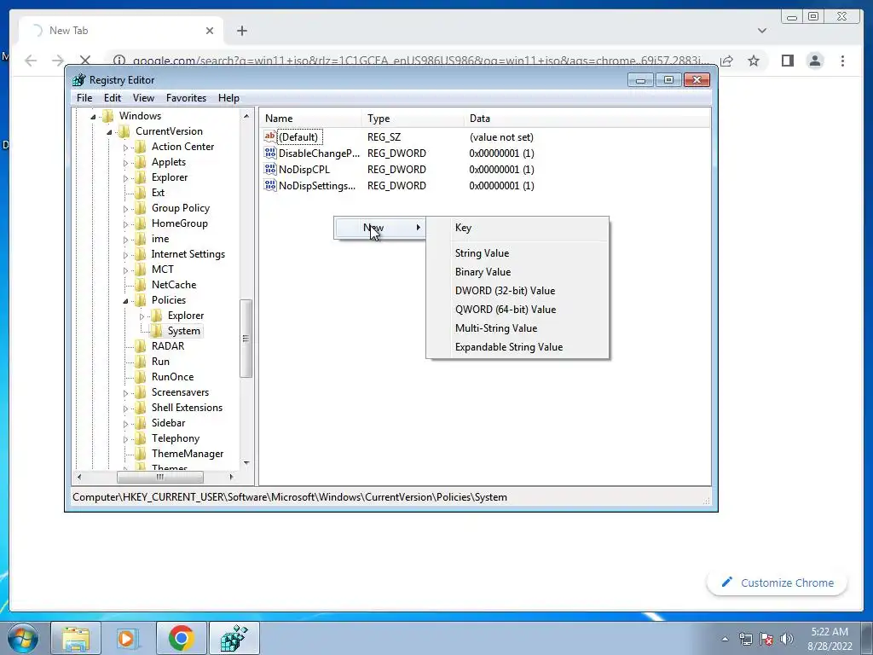Open the Chrome side panel icon
The height and width of the screenshot is (655, 873).
tap(787, 61)
